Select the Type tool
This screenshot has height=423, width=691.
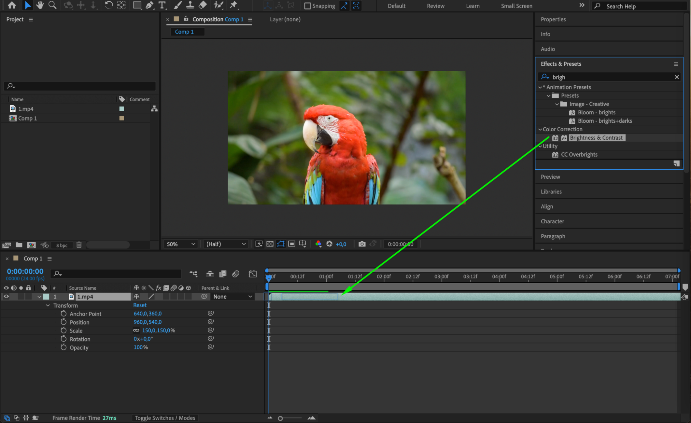click(162, 5)
